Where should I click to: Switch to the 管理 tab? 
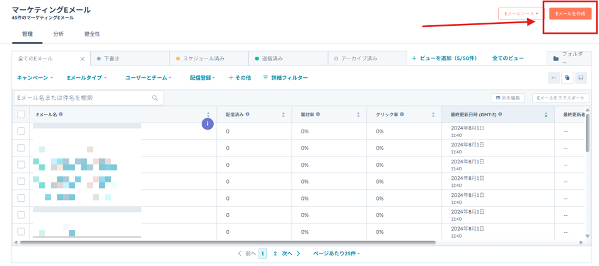click(28, 34)
